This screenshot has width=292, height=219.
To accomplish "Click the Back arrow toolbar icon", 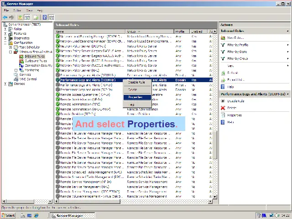I will click(x=5, y=17).
